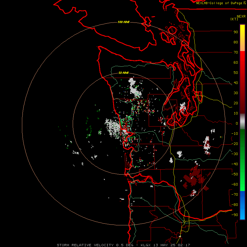Viewport: 247px width, 247px height.
Task: Click the -50 scale value
Action: pos(235,174)
